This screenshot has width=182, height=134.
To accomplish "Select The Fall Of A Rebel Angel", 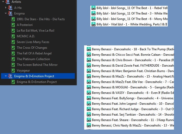I will tap(34, 53).
